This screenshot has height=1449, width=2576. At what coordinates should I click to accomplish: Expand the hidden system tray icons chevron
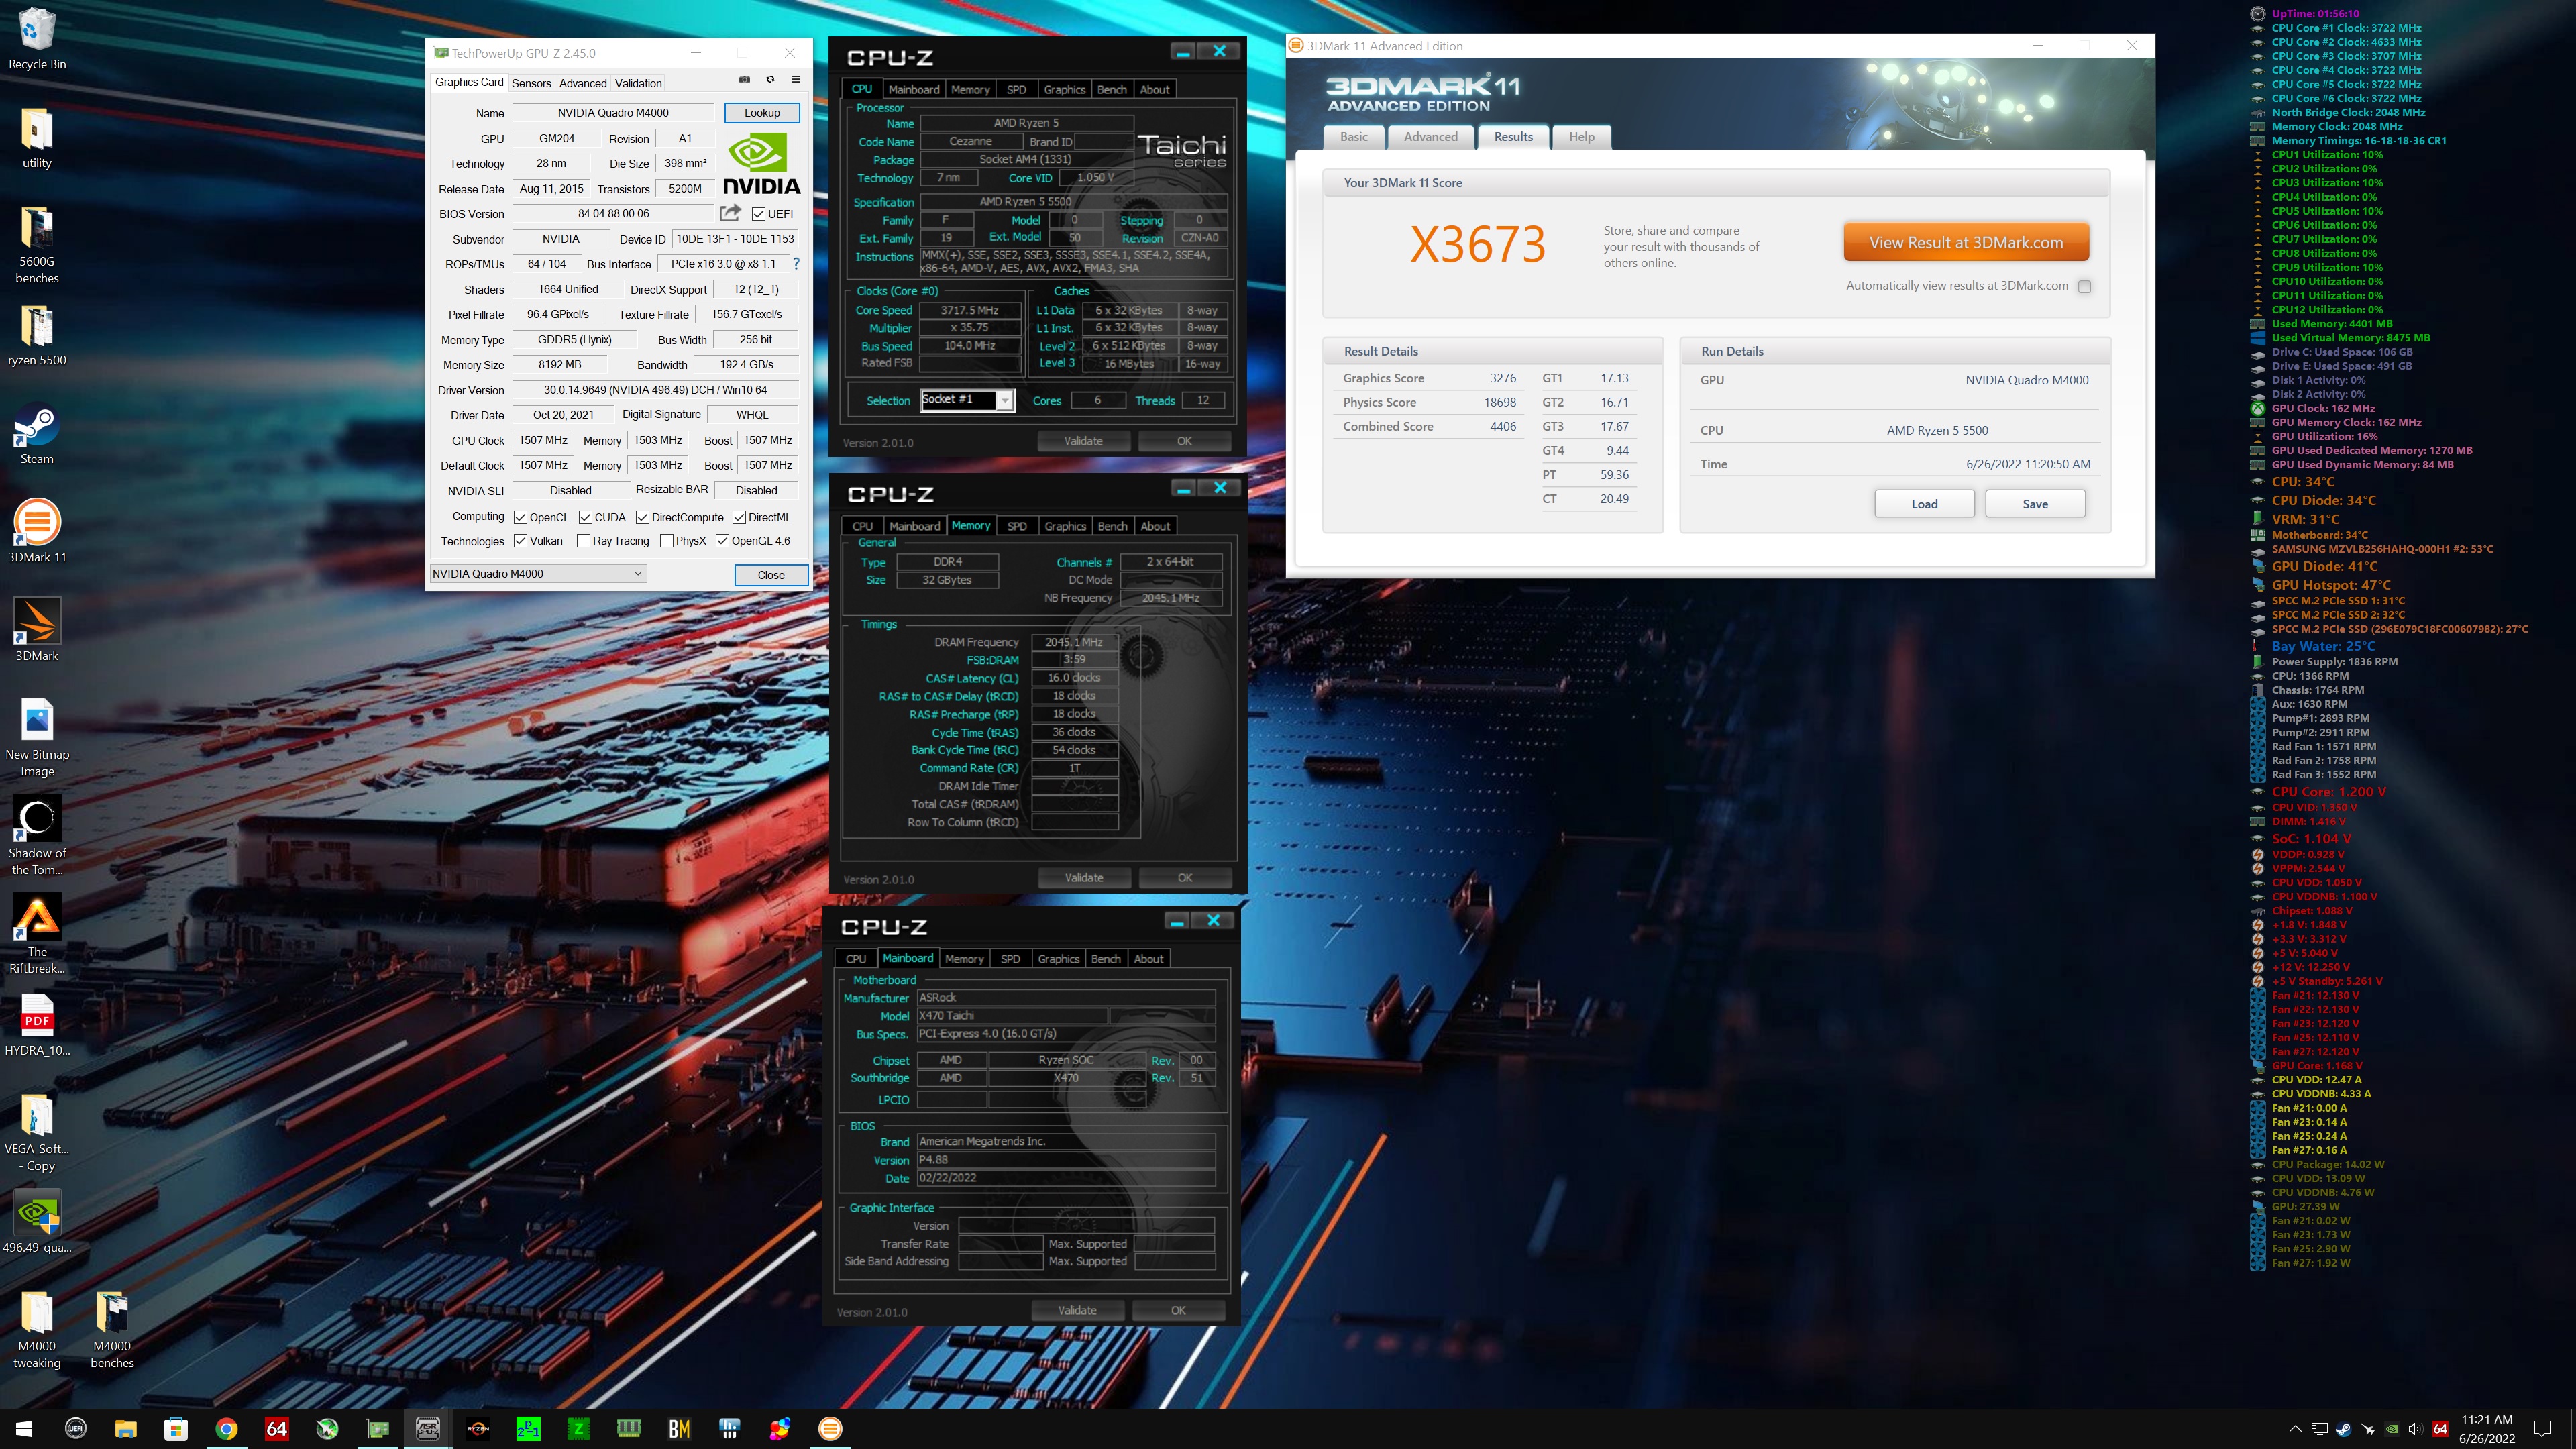pos(2295,1429)
